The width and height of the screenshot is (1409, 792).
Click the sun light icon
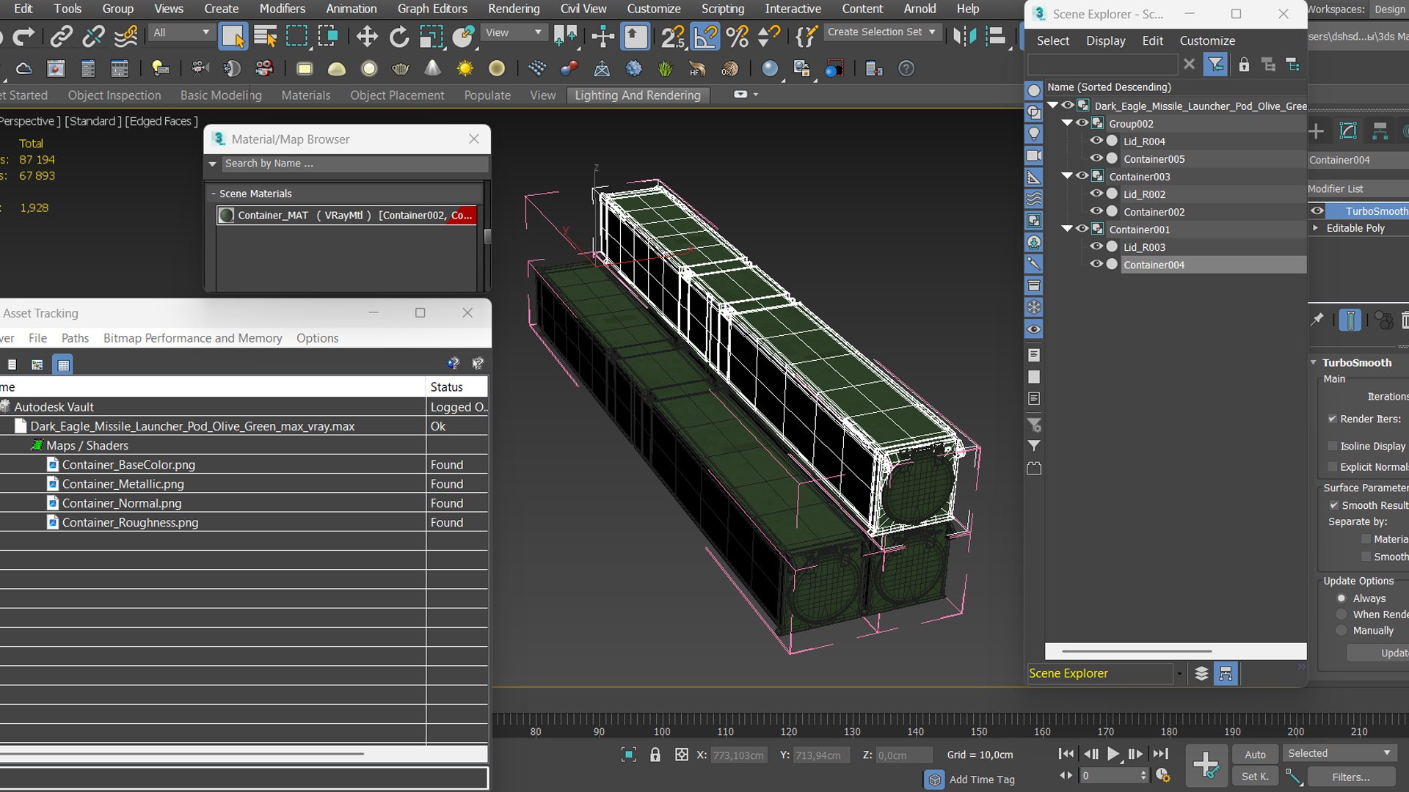pyautogui.click(x=465, y=69)
